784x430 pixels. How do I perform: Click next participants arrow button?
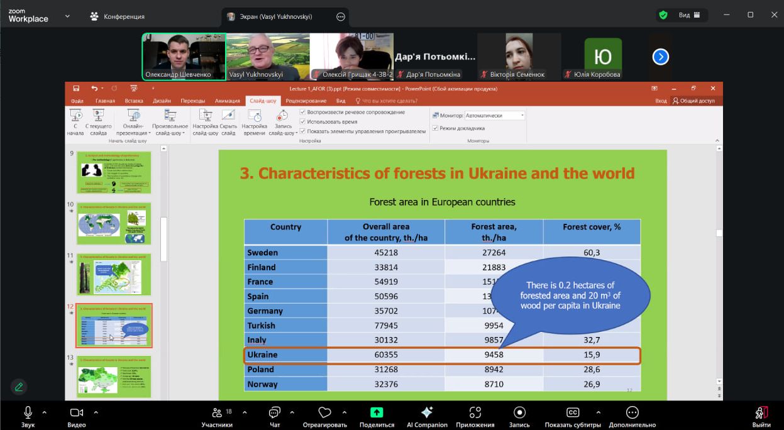click(x=660, y=57)
